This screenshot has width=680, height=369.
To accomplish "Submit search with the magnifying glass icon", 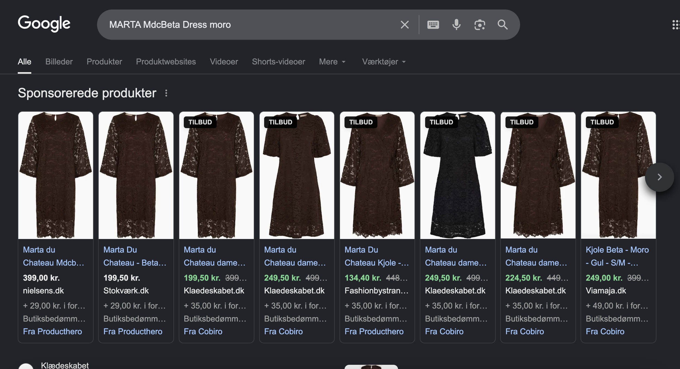I will pyautogui.click(x=502, y=25).
